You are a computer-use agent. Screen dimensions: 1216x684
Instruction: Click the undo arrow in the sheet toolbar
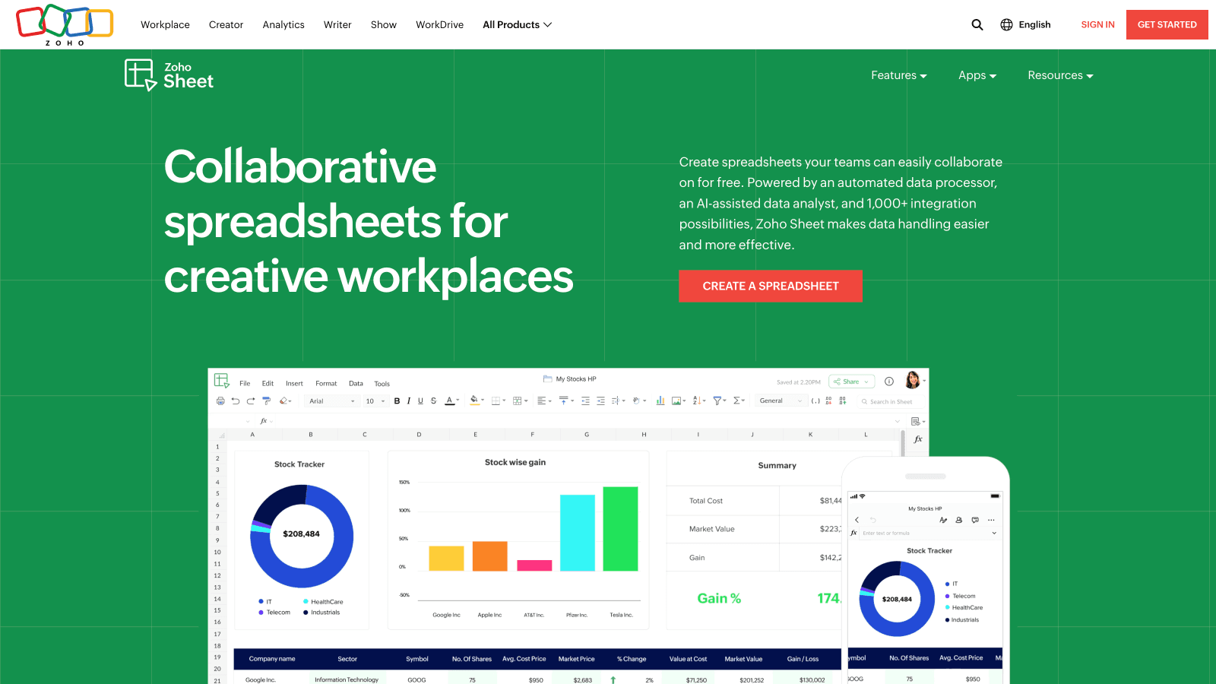236,401
